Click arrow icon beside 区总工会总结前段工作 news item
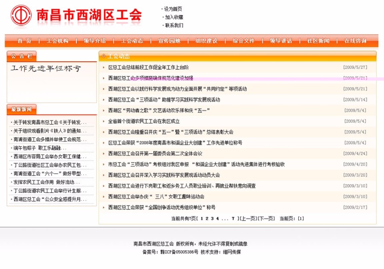Viewport: 384px width, 269px height. (104, 67)
